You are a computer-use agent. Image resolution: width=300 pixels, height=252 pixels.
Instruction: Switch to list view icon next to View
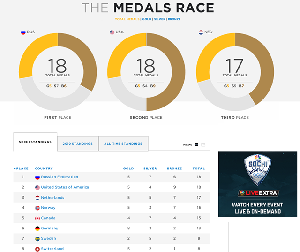click(x=196, y=145)
